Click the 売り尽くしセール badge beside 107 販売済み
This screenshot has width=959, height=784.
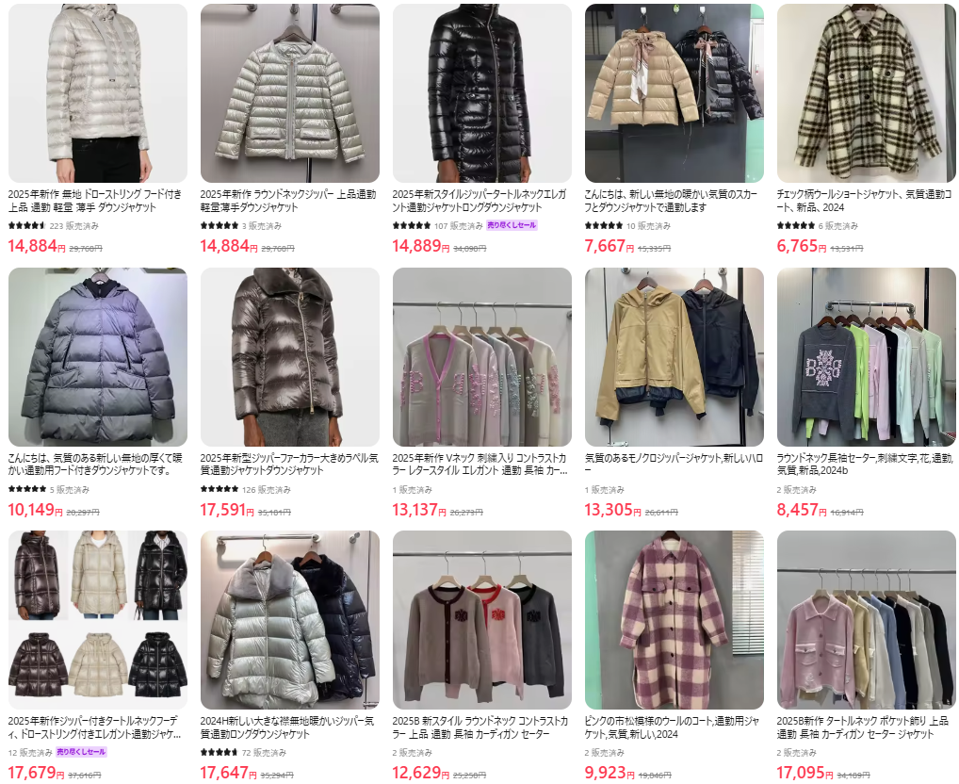point(512,225)
